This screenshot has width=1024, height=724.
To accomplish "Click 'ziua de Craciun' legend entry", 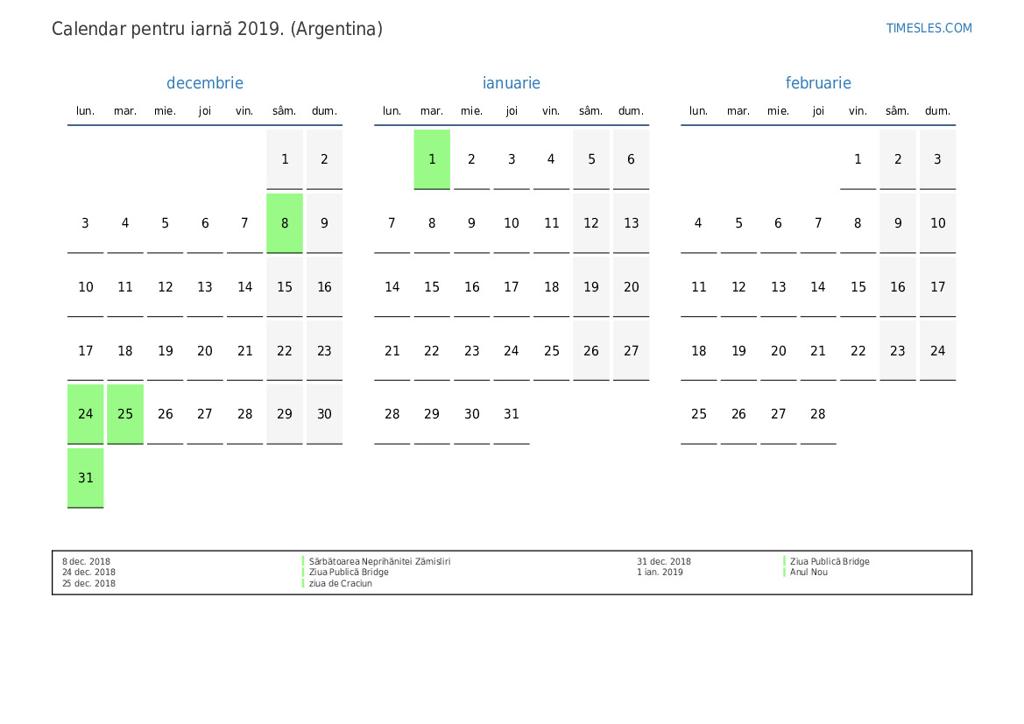I will point(340,584).
